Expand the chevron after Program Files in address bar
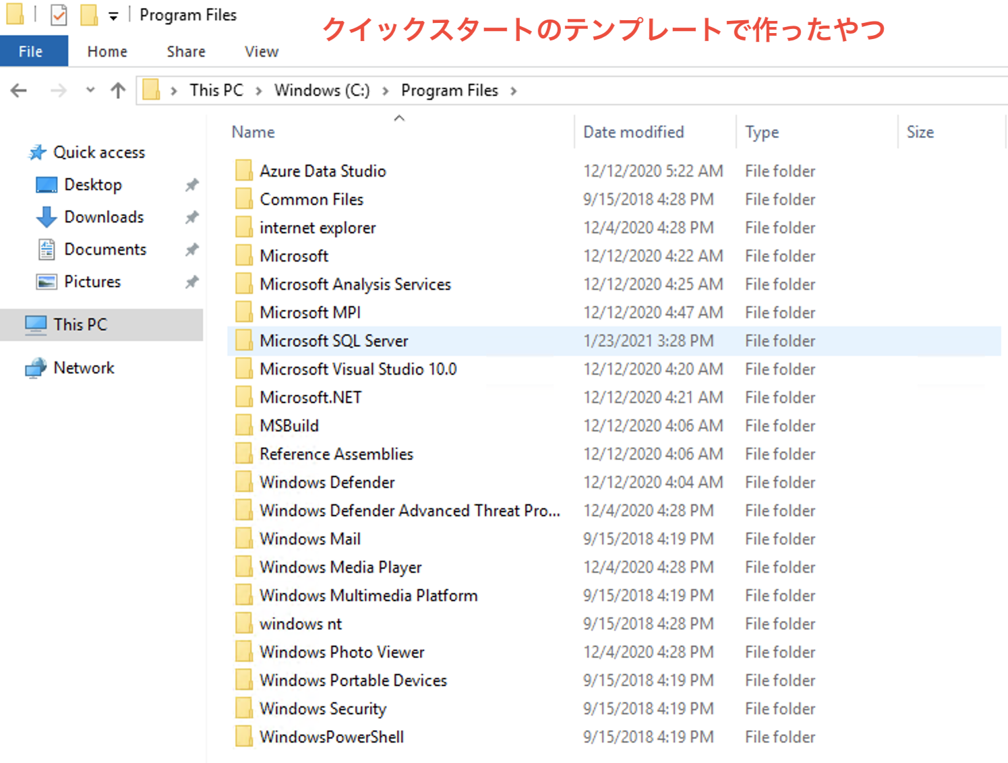This screenshot has height=763, width=1008. click(x=514, y=91)
